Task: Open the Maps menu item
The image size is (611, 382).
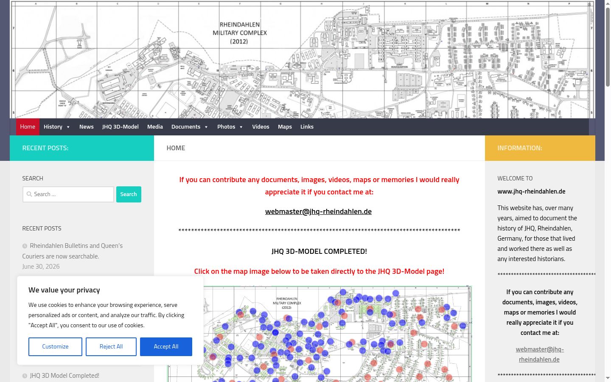Action: pyautogui.click(x=285, y=127)
